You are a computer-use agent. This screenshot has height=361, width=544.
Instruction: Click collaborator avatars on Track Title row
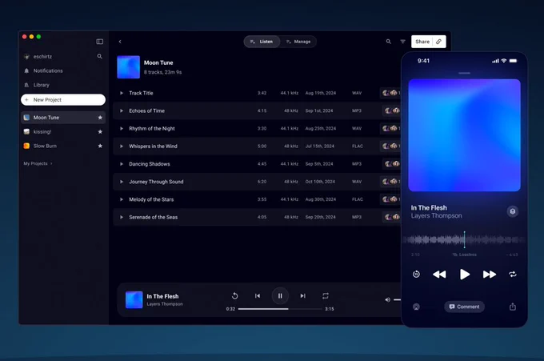(x=390, y=93)
